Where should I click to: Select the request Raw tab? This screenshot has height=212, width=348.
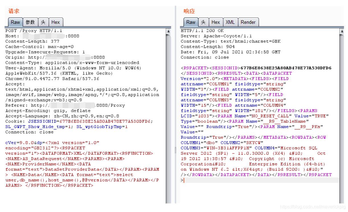click(x=15, y=22)
